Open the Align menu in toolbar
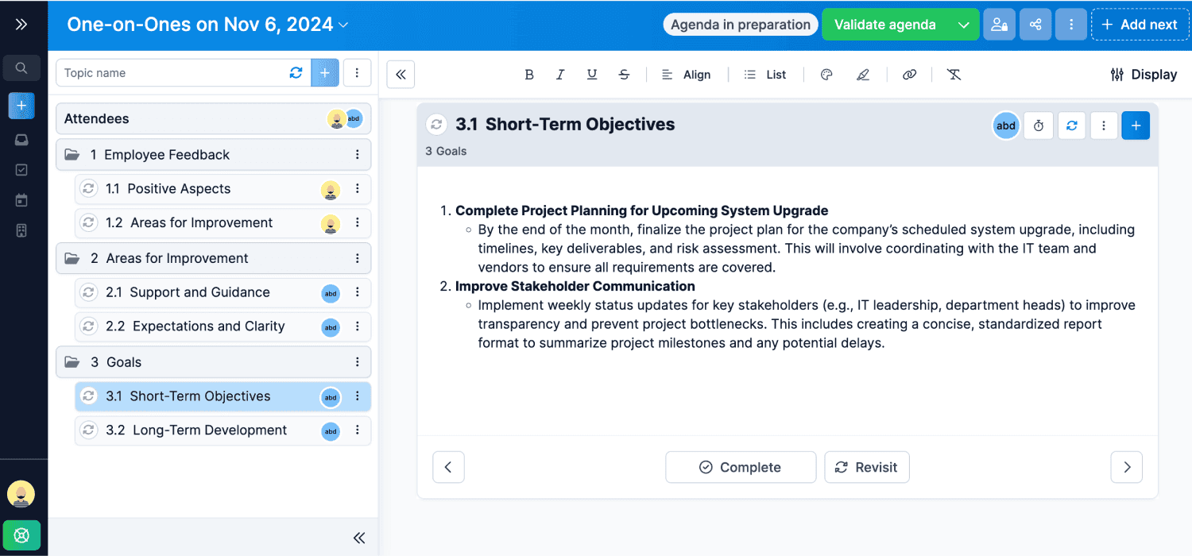The image size is (1192, 556). (687, 75)
